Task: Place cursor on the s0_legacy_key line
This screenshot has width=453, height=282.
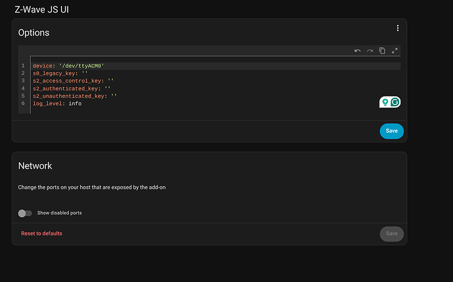Action: click(x=60, y=73)
